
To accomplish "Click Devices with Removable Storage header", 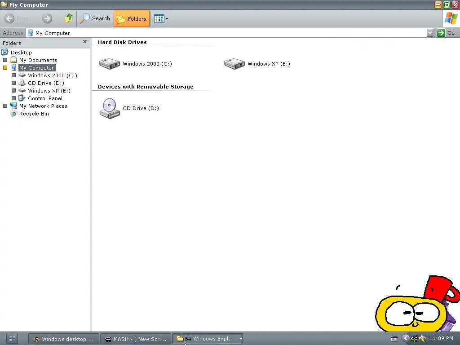I will pos(146,87).
